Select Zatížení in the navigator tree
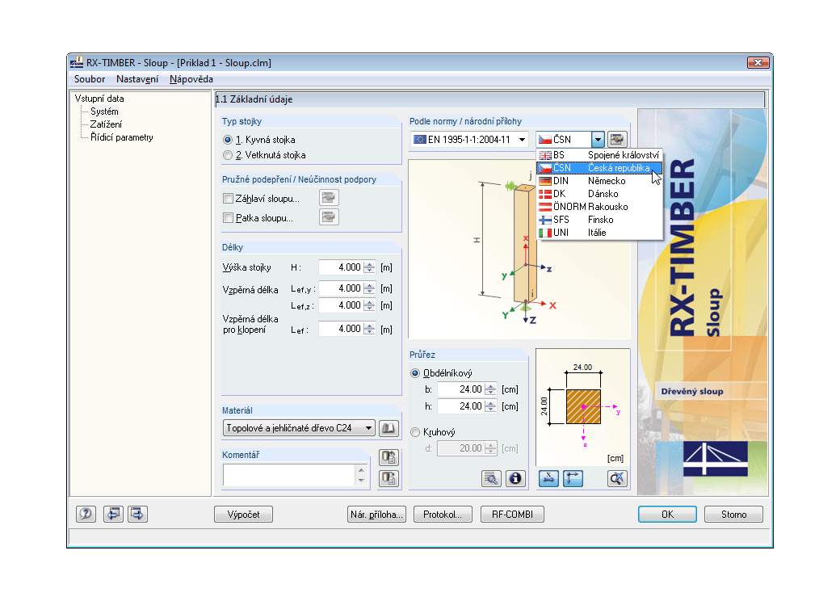This screenshot has width=840, height=601. click(x=106, y=124)
